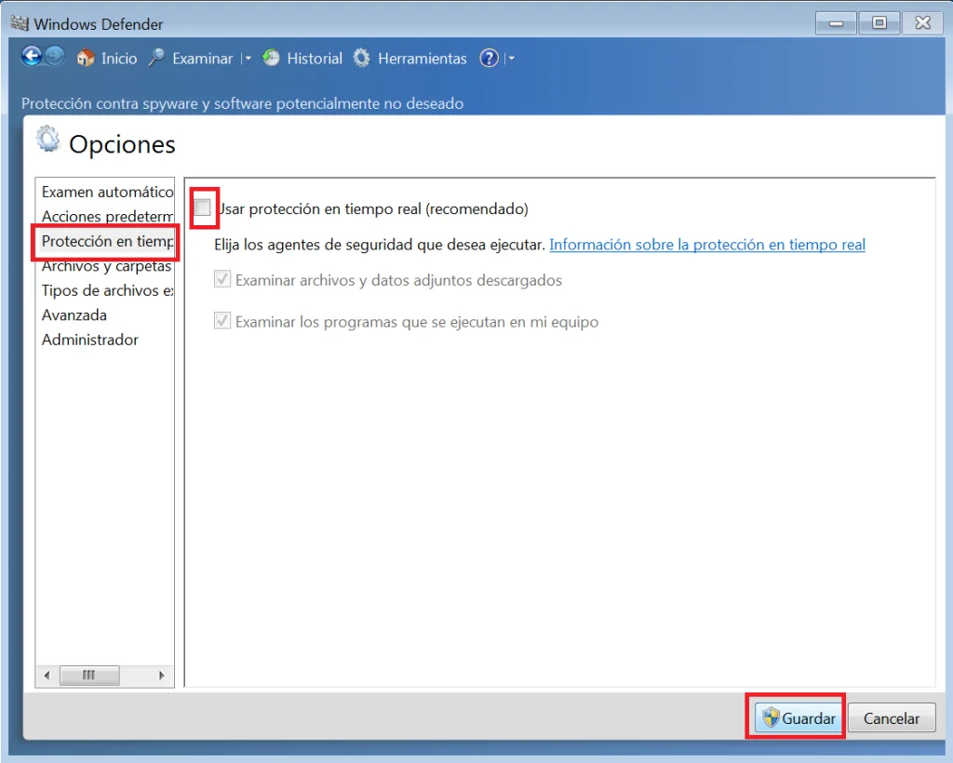Open Administrador options category
The image size is (953, 763).
point(90,340)
